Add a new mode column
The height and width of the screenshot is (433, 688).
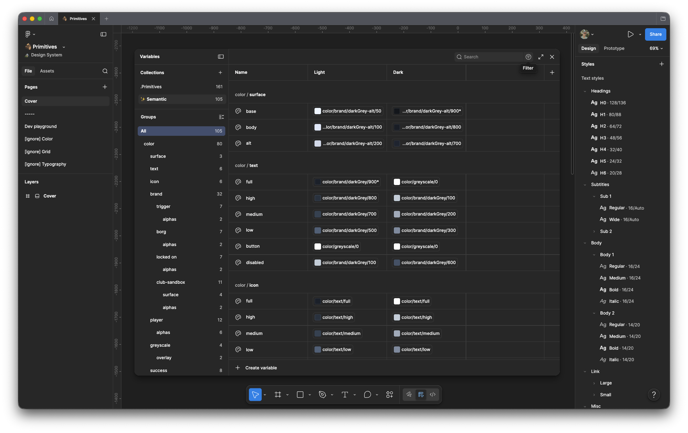click(x=552, y=72)
